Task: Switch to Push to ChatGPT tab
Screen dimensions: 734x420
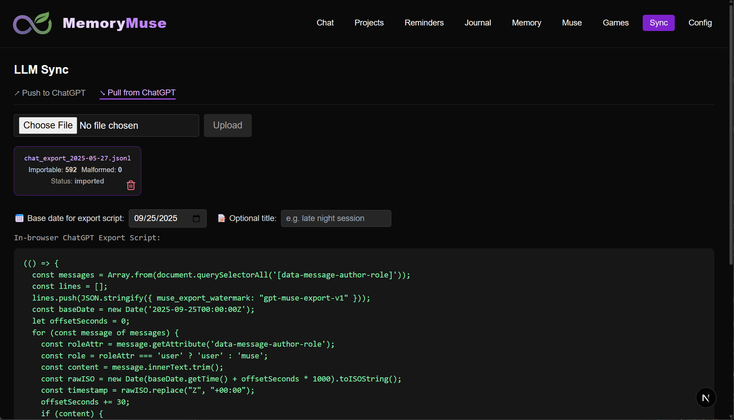Action: (x=50, y=93)
